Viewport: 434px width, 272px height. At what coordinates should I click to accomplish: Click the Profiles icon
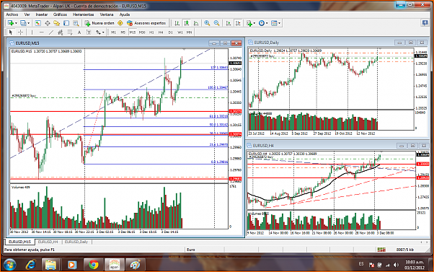pos(24,23)
